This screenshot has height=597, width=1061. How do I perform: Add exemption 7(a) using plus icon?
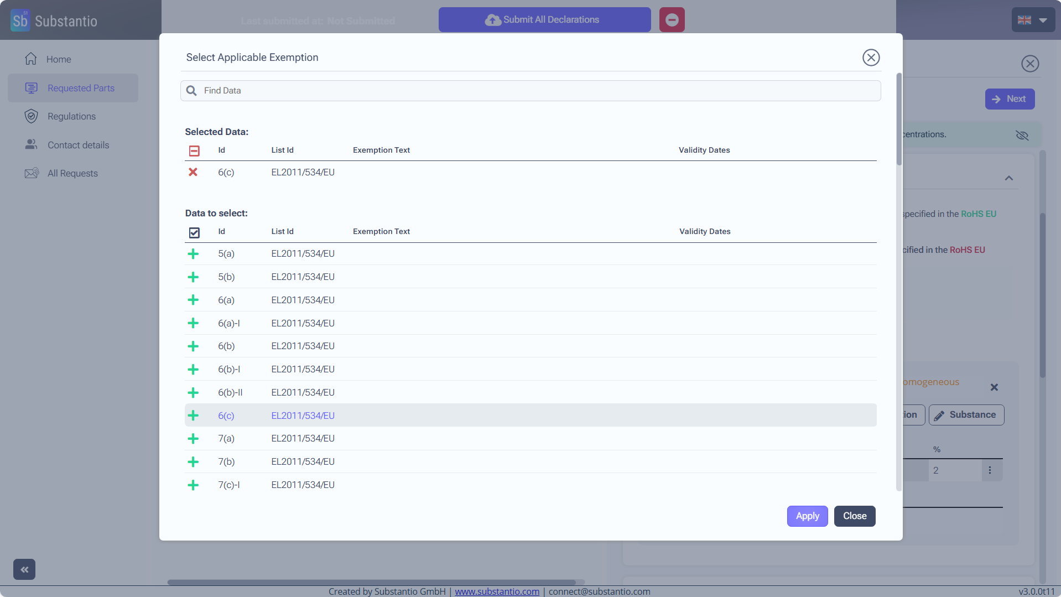pyautogui.click(x=193, y=439)
